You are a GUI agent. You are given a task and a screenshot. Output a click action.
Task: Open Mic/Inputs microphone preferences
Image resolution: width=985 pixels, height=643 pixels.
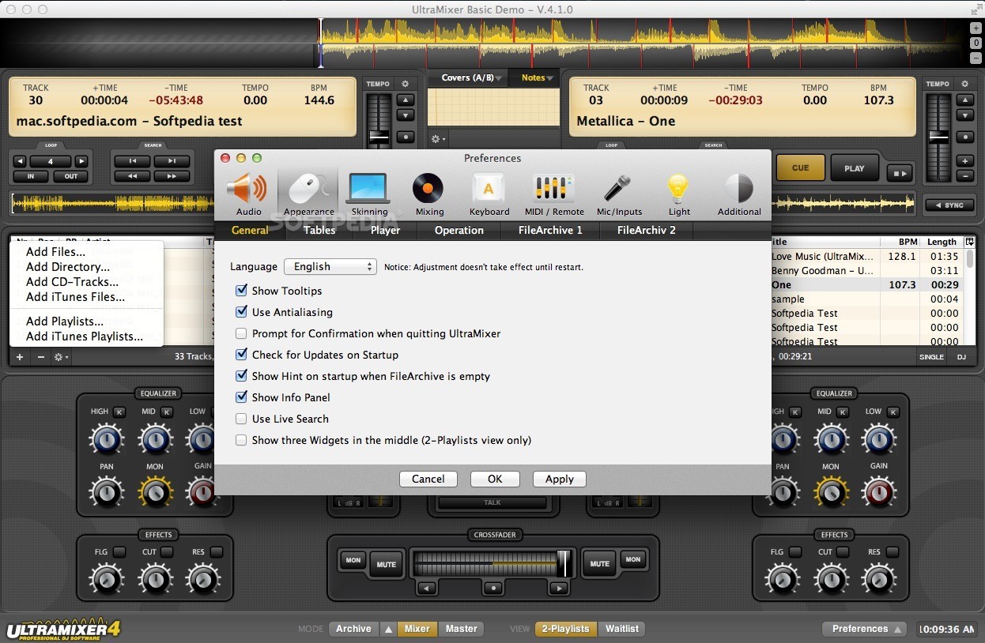(619, 194)
